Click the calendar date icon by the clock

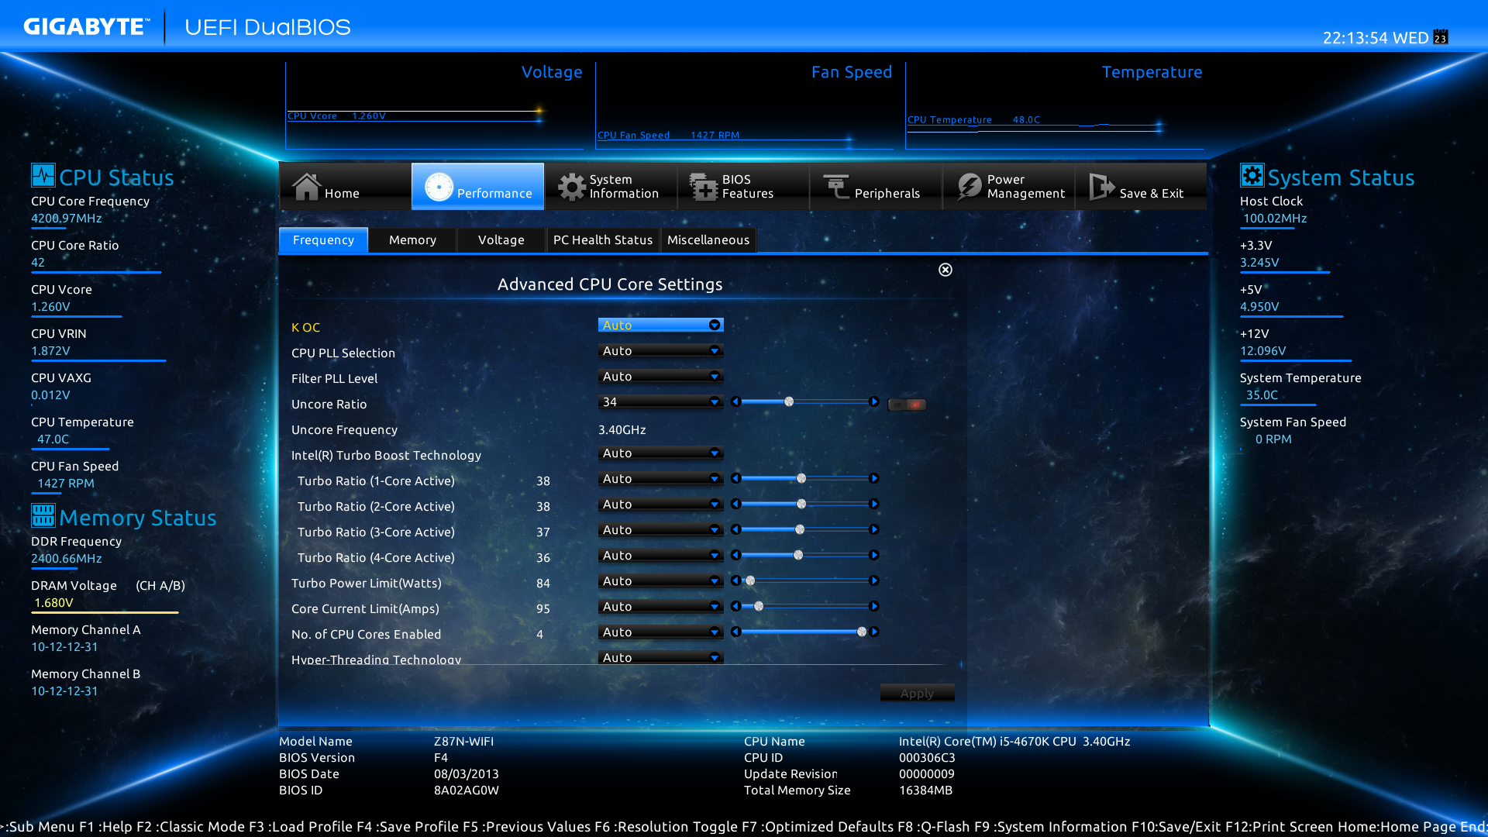click(1441, 37)
